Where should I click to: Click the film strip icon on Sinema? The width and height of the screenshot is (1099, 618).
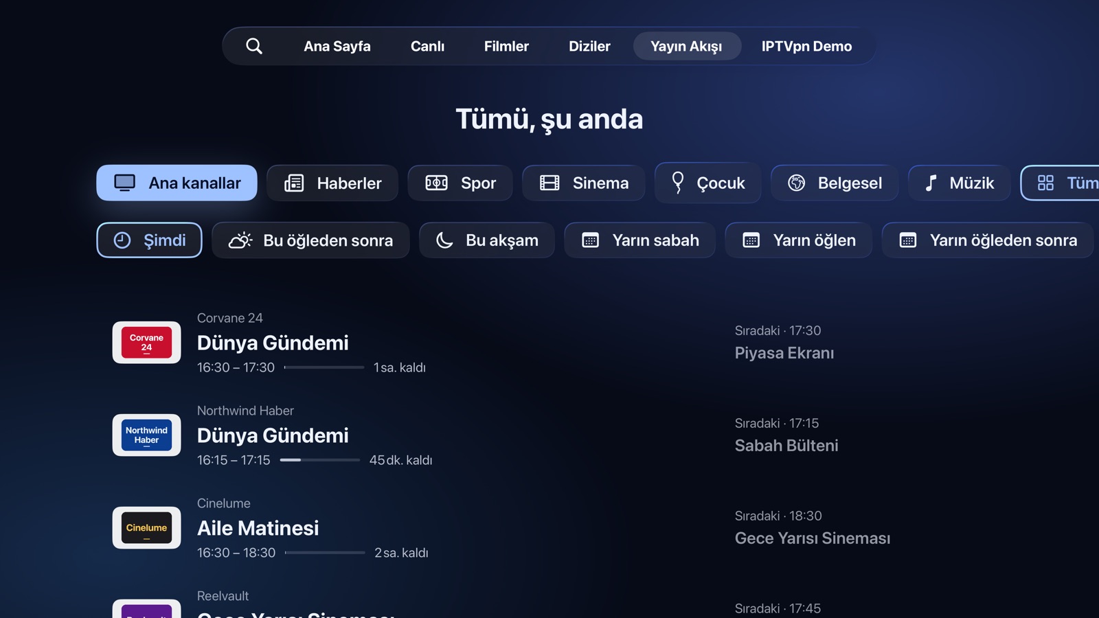549,183
